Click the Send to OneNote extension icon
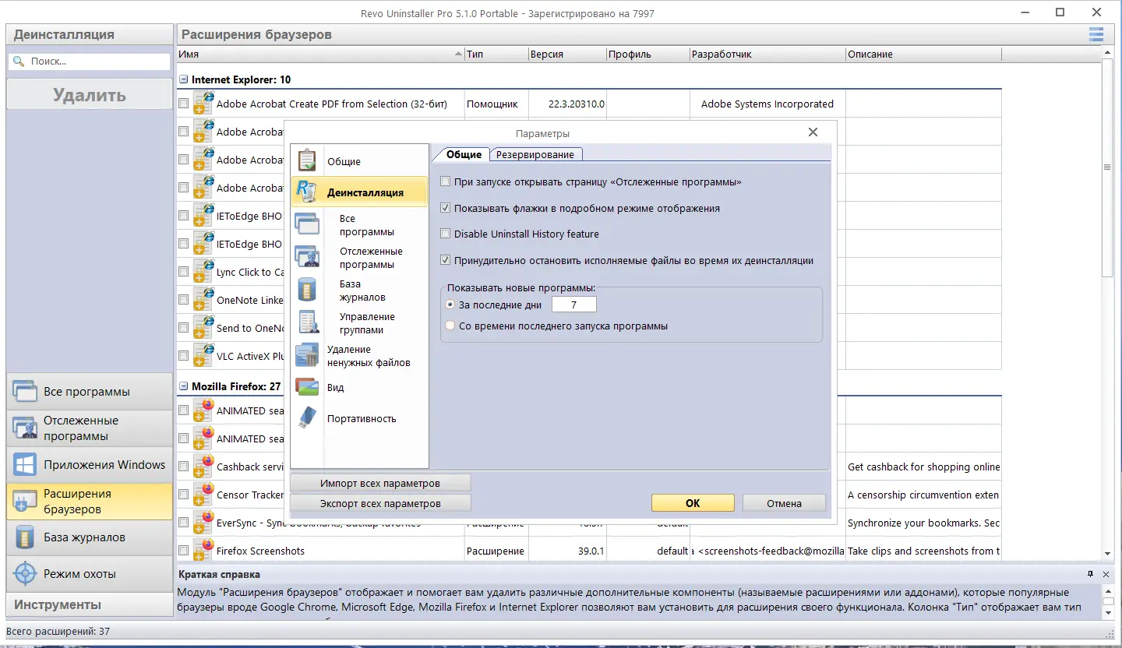The width and height of the screenshot is (1122, 648). tap(203, 327)
